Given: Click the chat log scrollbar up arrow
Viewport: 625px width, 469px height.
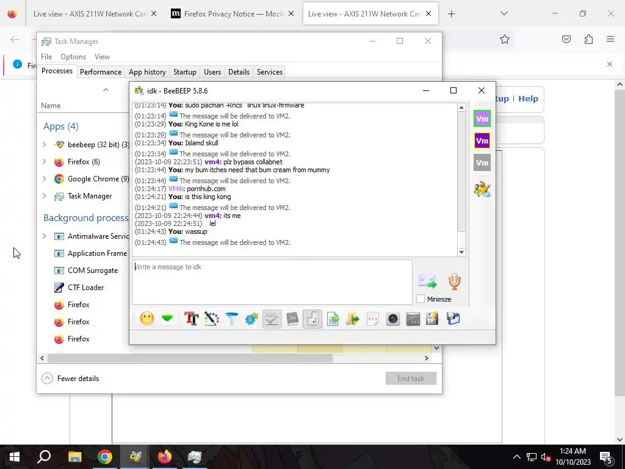Looking at the screenshot, I should click(461, 107).
